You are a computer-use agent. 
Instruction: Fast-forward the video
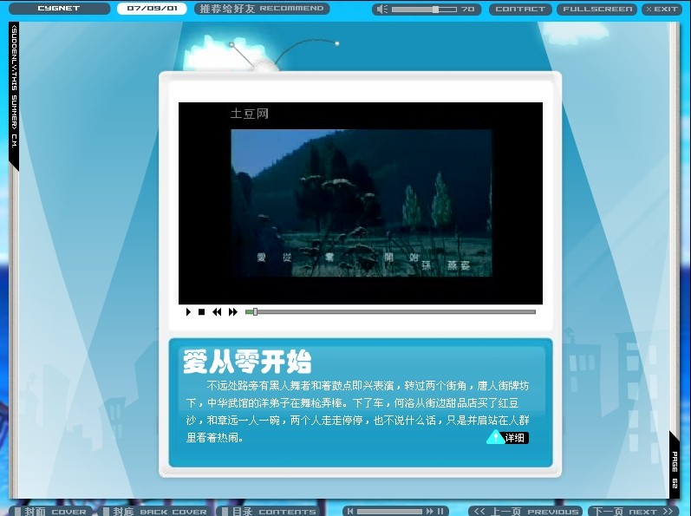click(x=233, y=312)
